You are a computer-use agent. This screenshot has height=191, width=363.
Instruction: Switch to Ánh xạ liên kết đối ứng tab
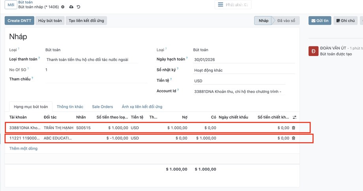(142, 107)
